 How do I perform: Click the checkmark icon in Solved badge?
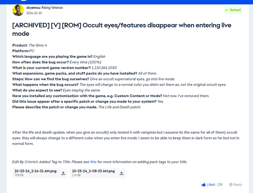[226, 10]
